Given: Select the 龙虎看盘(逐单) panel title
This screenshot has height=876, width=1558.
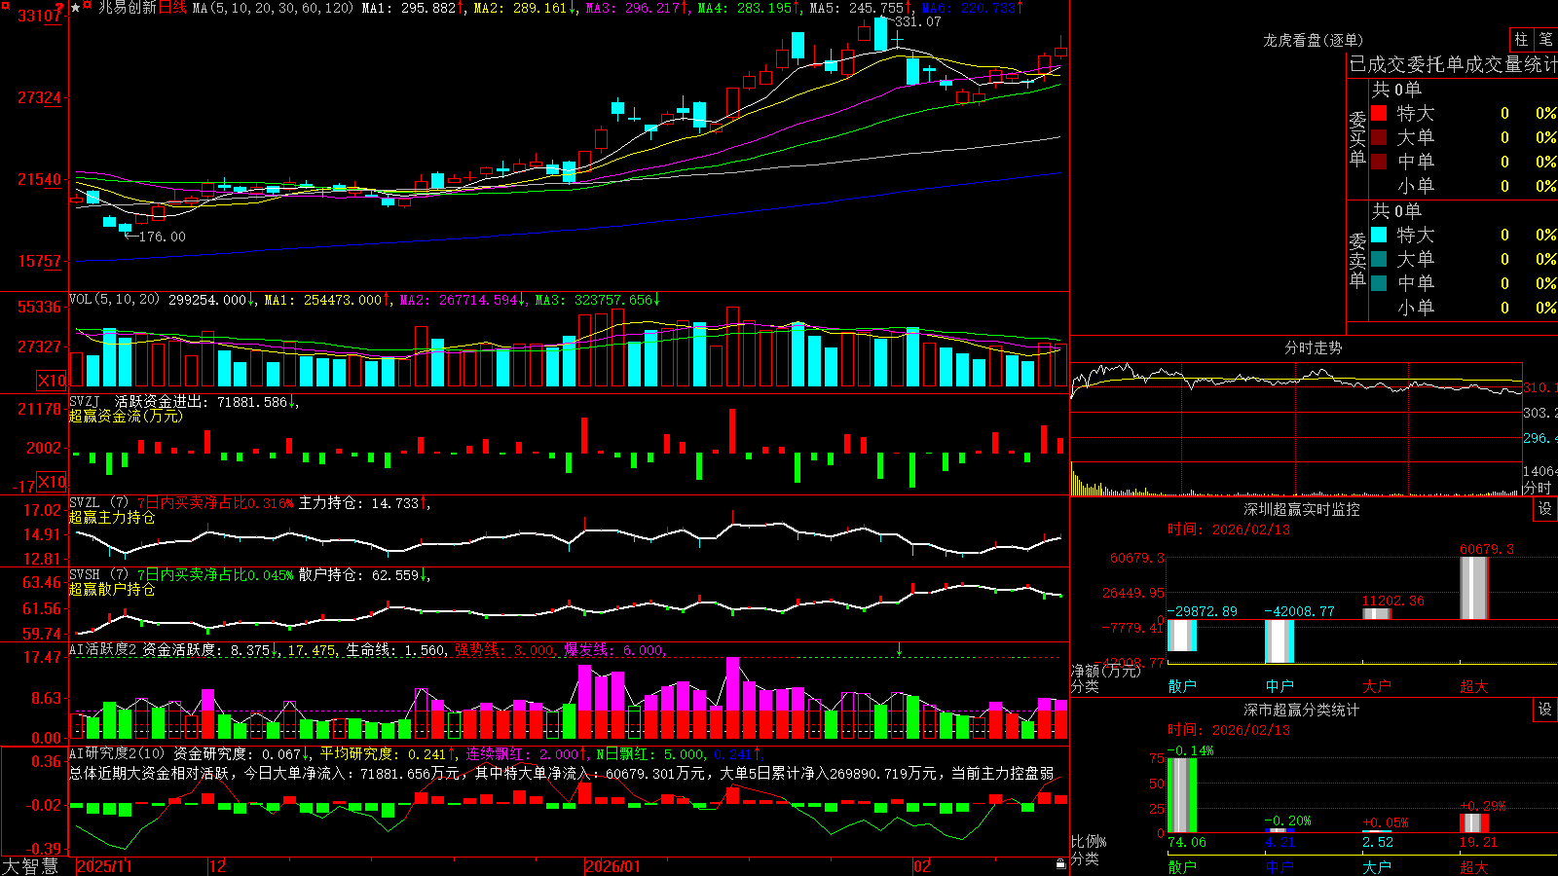Looking at the screenshot, I should point(1313,40).
